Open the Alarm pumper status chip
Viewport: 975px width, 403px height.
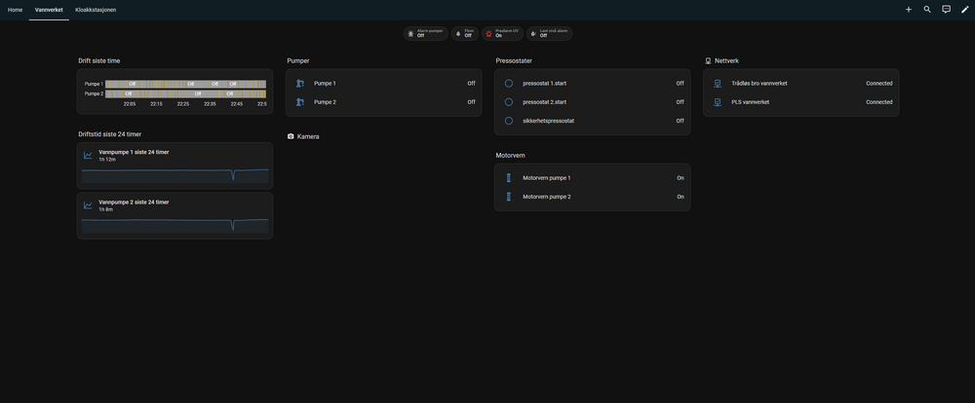425,33
